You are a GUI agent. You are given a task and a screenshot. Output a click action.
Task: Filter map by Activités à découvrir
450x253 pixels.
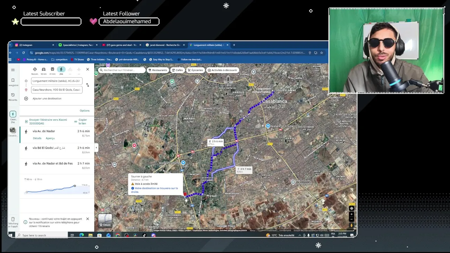[223, 70]
